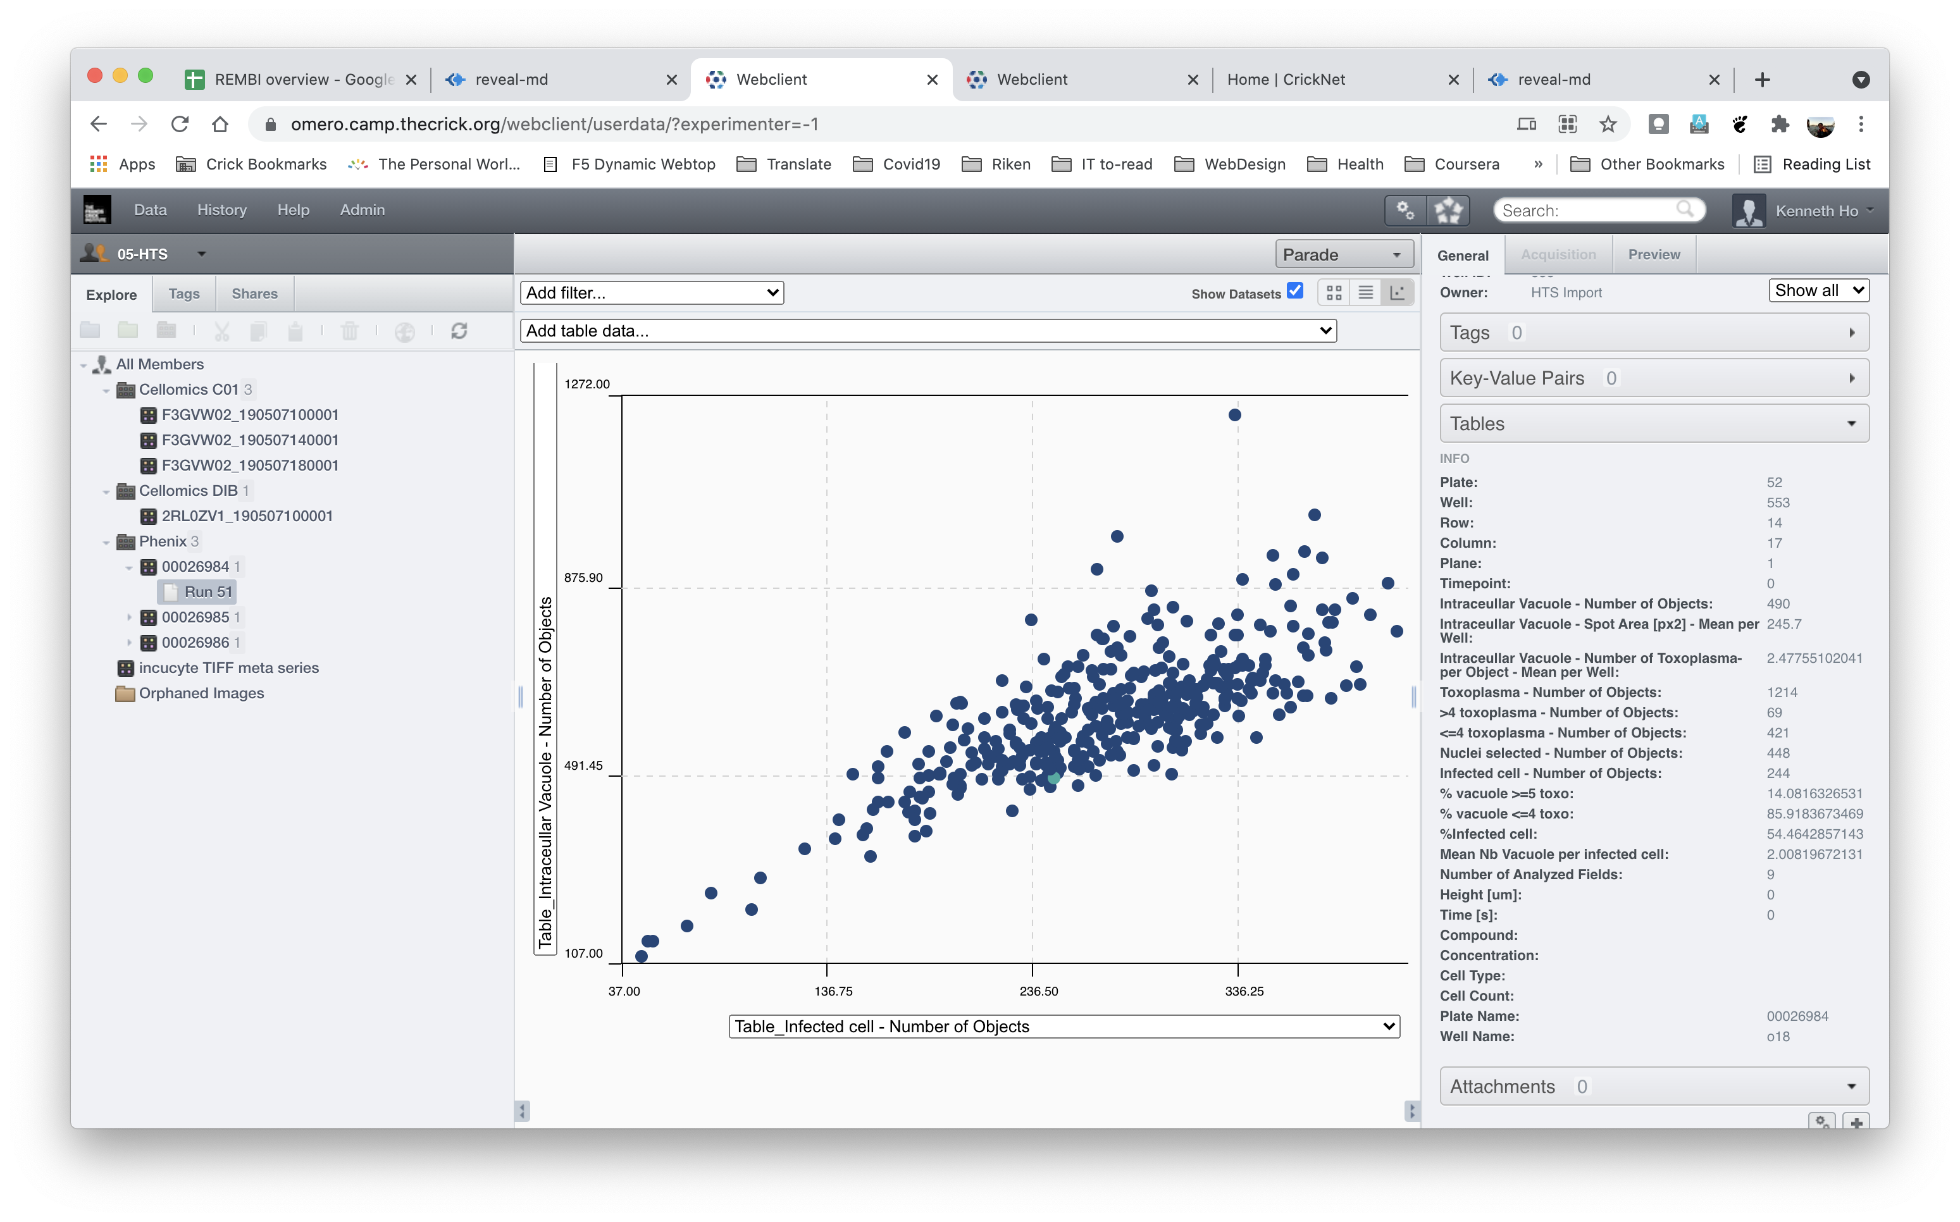Viewport: 1960px width, 1222px height.
Task: Click the magnifier icon in search box
Action: pyautogui.click(x=1684, y=209)
